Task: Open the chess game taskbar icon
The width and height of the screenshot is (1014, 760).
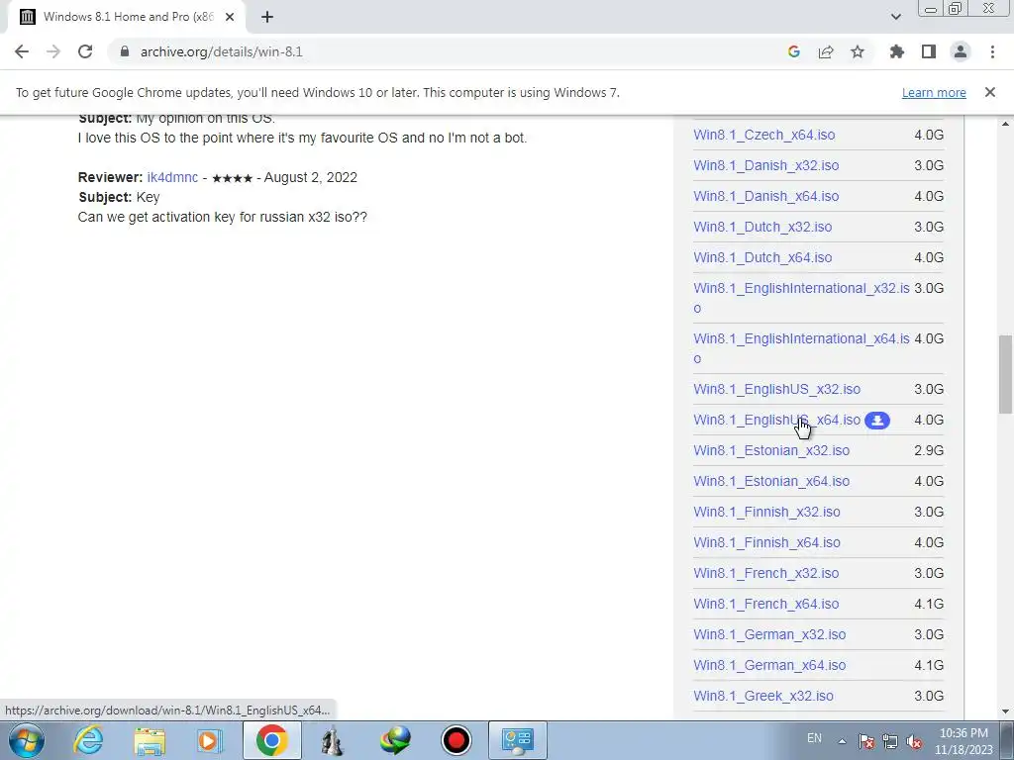Action: [333, 740]
